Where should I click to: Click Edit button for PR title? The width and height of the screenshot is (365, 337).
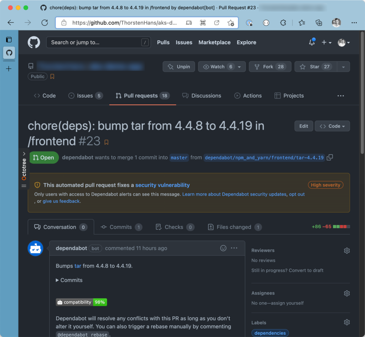pos(304,126)
